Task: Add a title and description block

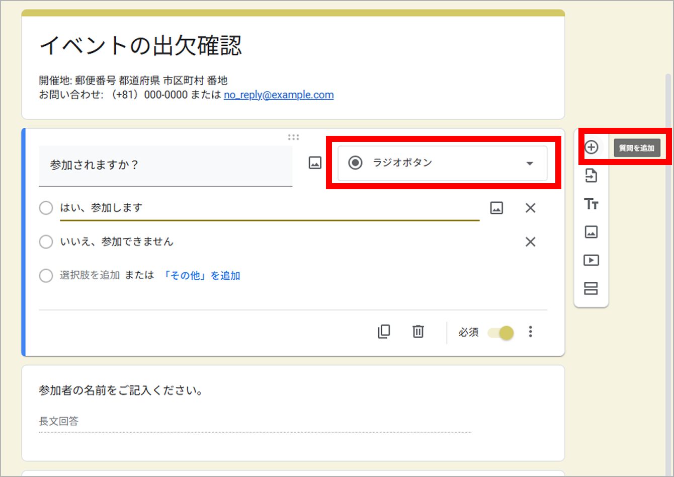Action: pos(591,204)
